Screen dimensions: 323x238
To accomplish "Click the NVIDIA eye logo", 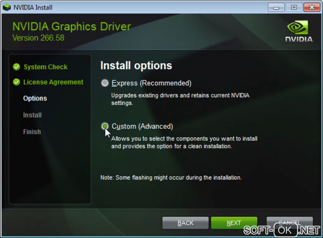I will [x=298, y=27].
